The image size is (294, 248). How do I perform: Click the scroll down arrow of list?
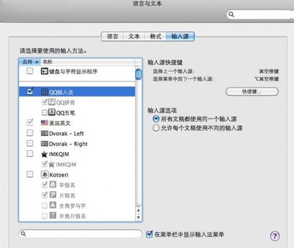coord(139,217)
